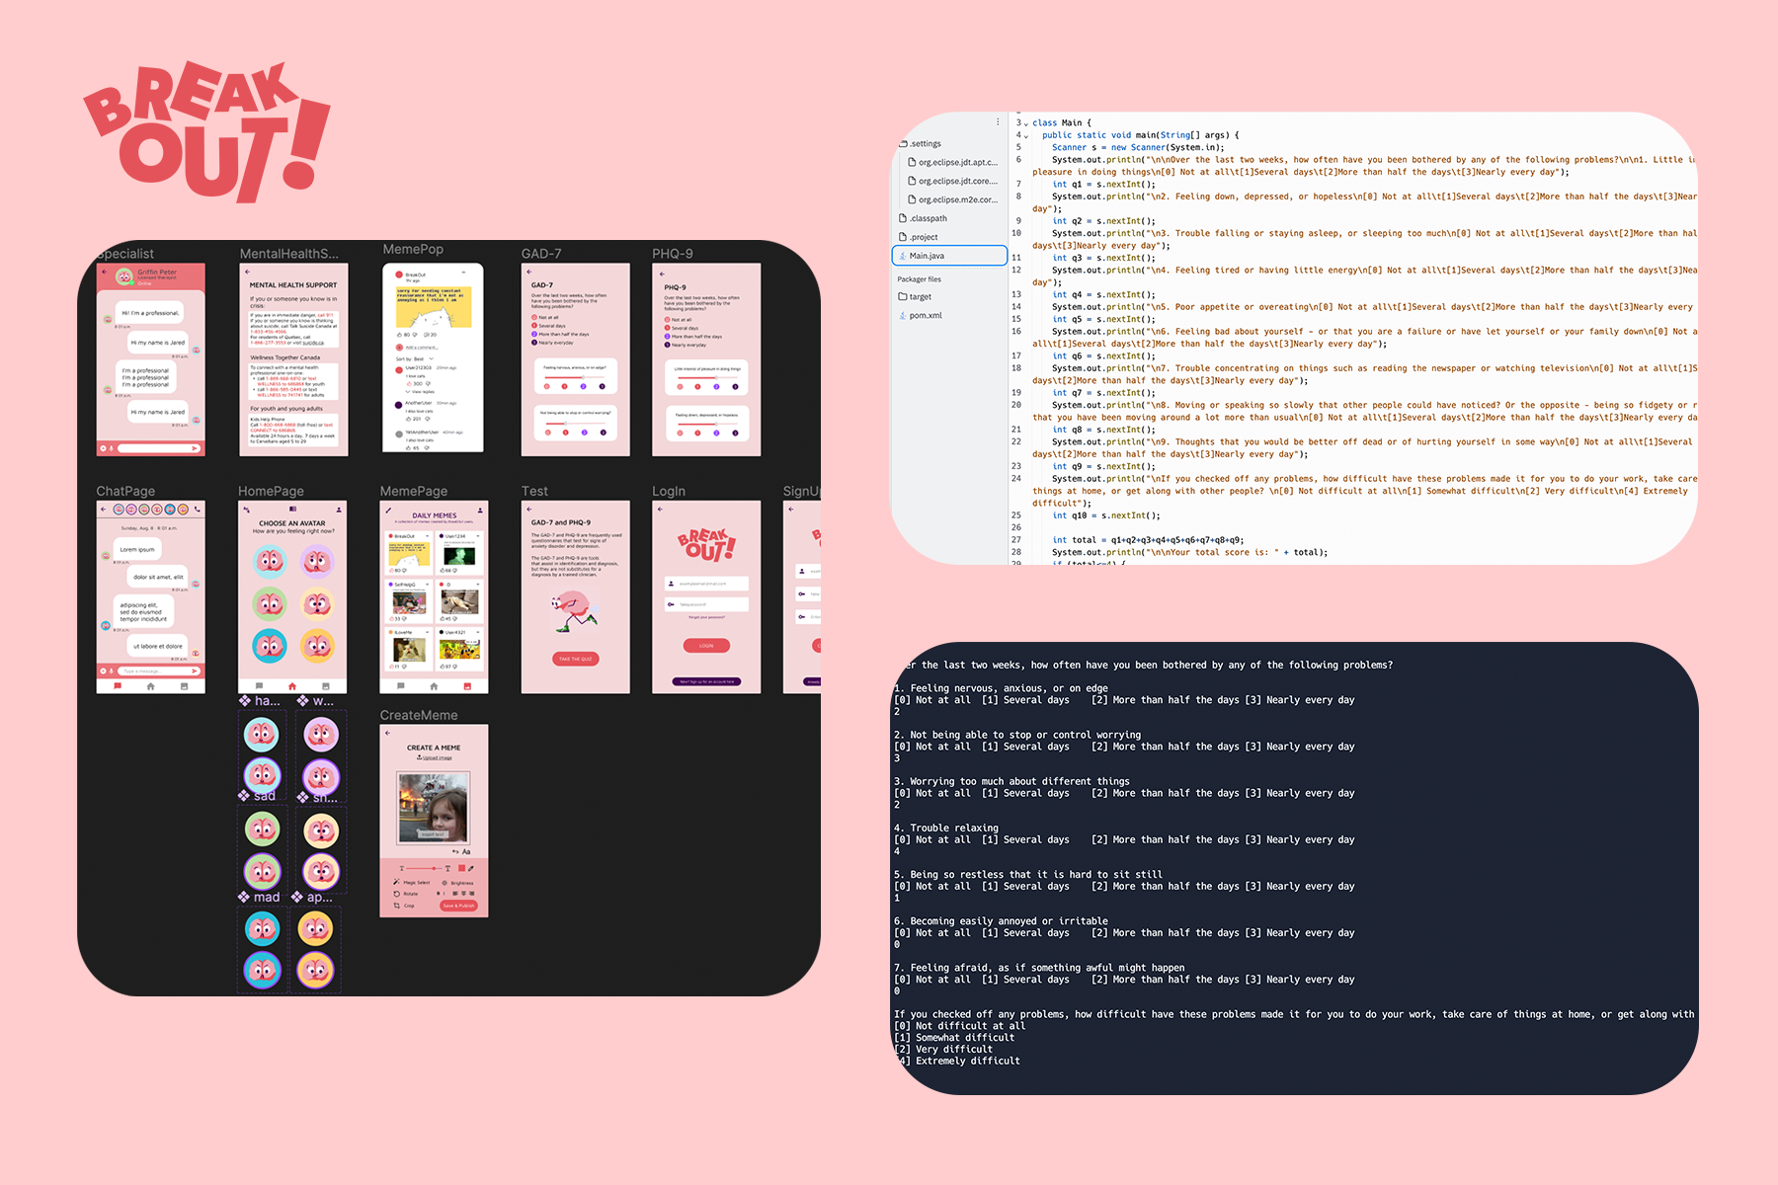This screenshot has width=1778, height=1185.
Task: Click the undo arrow in the meme editor
Action: point(455,851)
